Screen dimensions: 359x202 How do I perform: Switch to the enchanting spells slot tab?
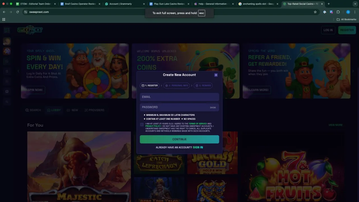click(258, 4)
